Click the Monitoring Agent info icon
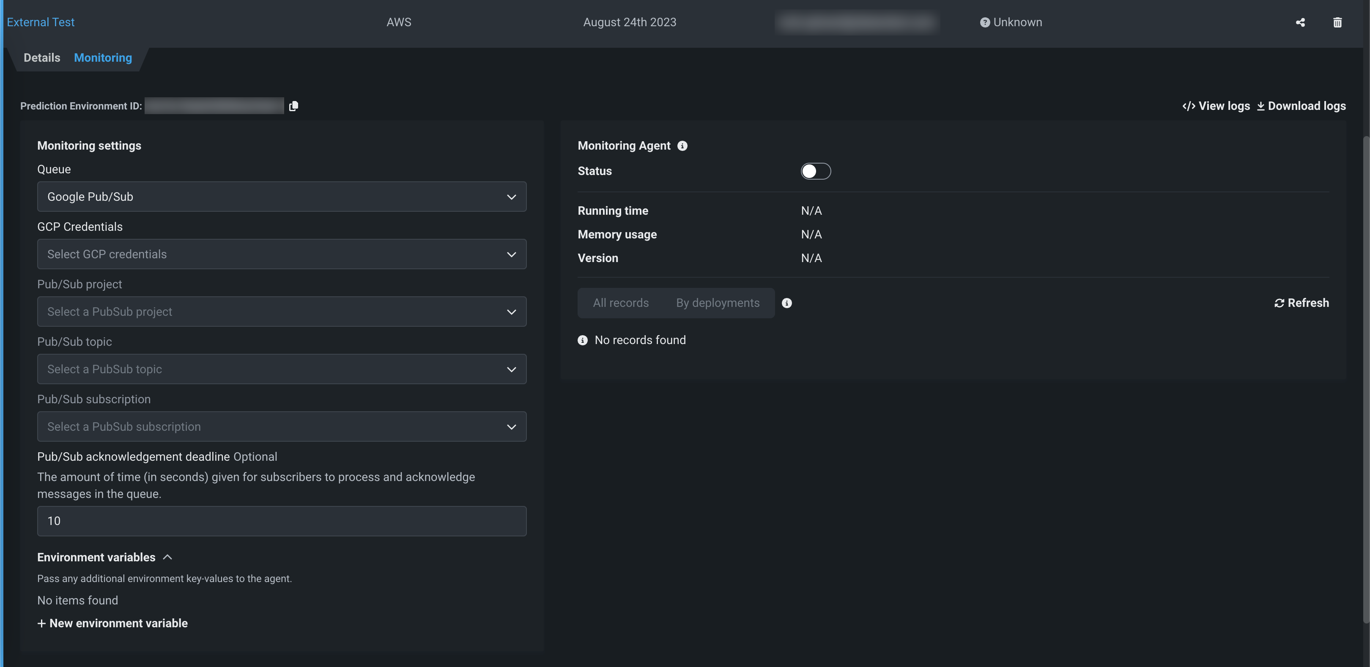The image size is (1370, 667). (x=682, y=146)
